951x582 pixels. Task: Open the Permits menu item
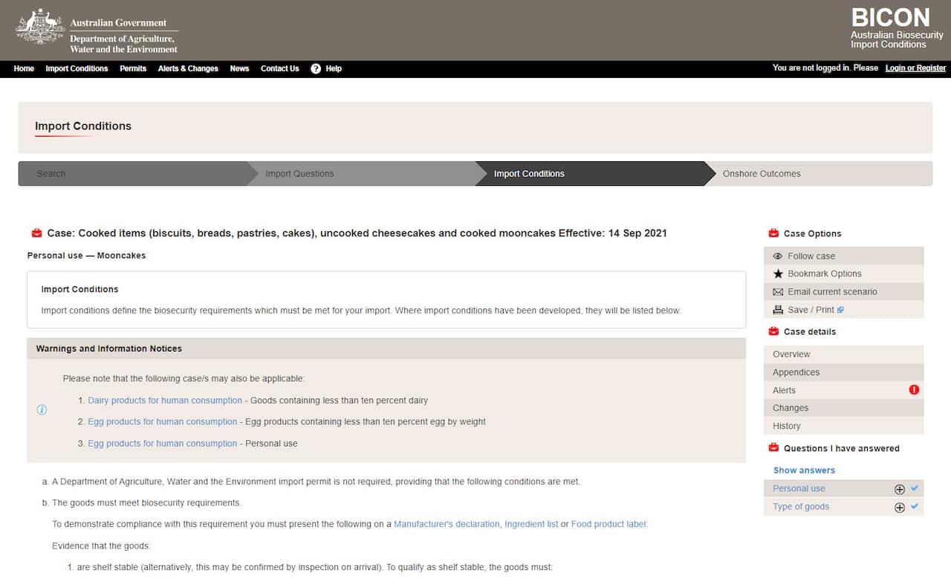(132, 68)
